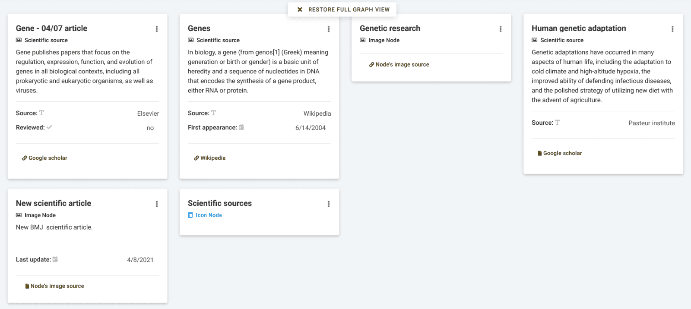Screen dimensions: 691x309
Task: Click the X icon in Restore Full Graph View
Action: point(300,9)
